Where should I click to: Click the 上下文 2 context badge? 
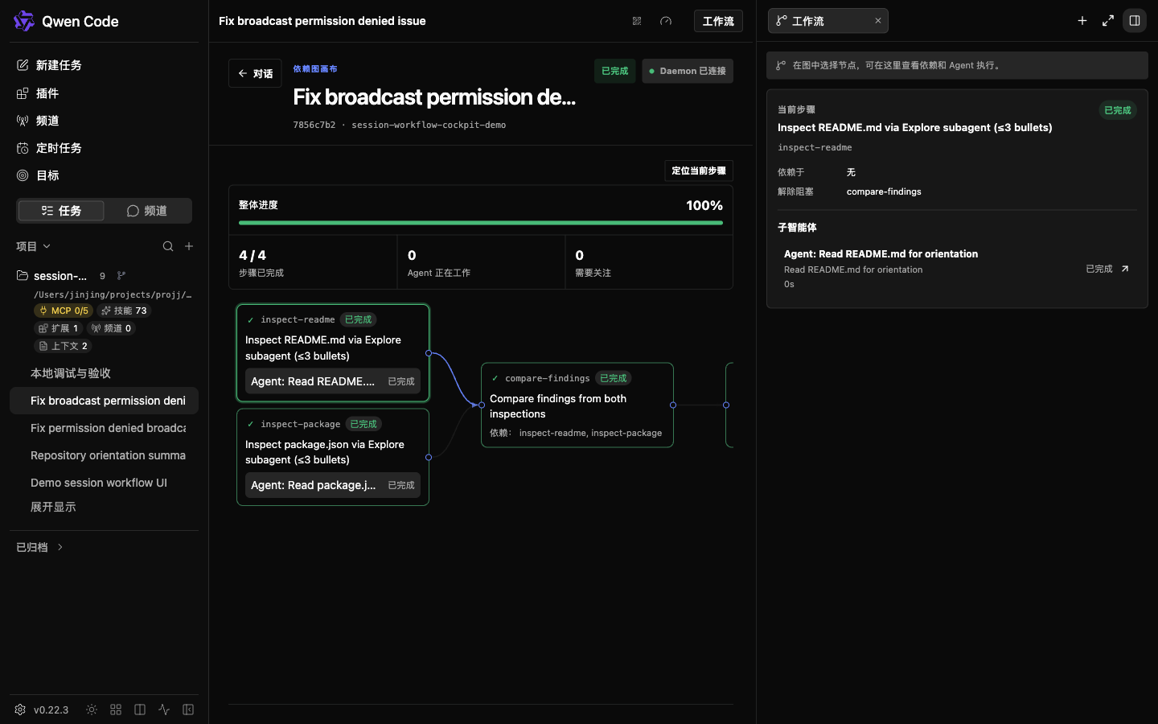point(63,346)
